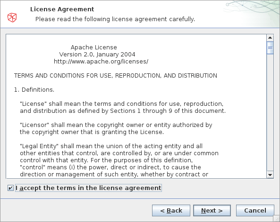Click the license text scrollbar thumb
This screenshot has height=222, width=280.
point(270,48)
